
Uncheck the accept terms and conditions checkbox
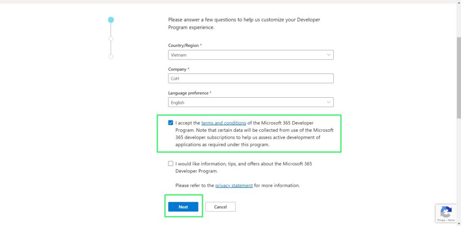pos(171,122)
